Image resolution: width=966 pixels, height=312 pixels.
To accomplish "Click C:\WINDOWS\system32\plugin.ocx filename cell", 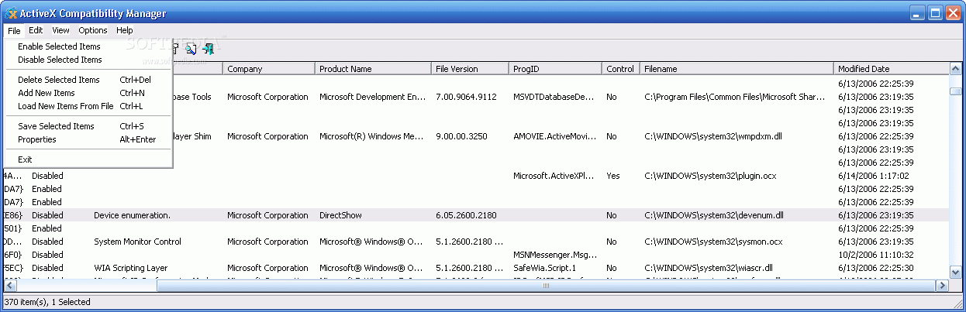I will click(709, 176).
